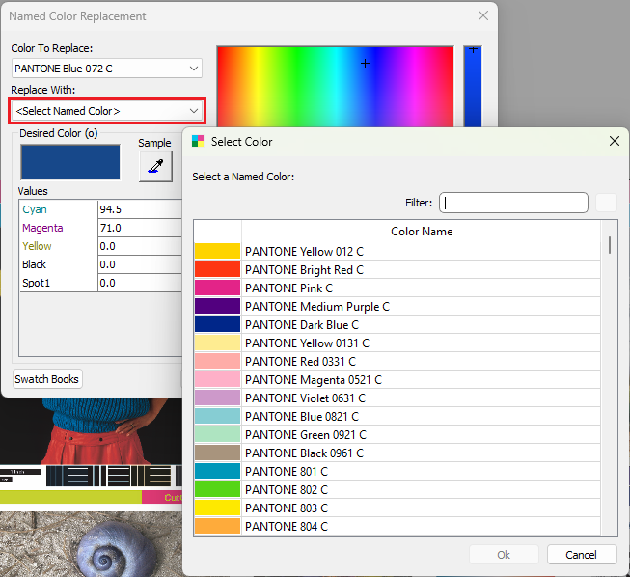
Task: Click the Spot1 value field 0.0
Action: (x=140, y=283)
